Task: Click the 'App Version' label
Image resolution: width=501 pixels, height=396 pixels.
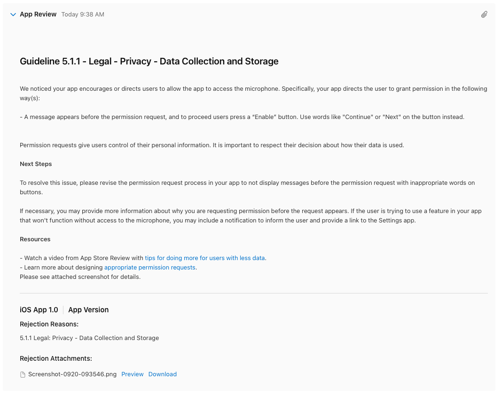Action: pyautogui.click(x=88, y=310)
